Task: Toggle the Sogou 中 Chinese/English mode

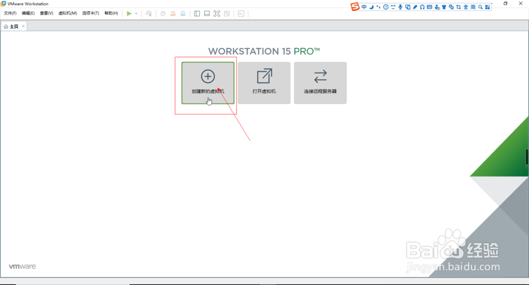Action: [x=364, y=7]
